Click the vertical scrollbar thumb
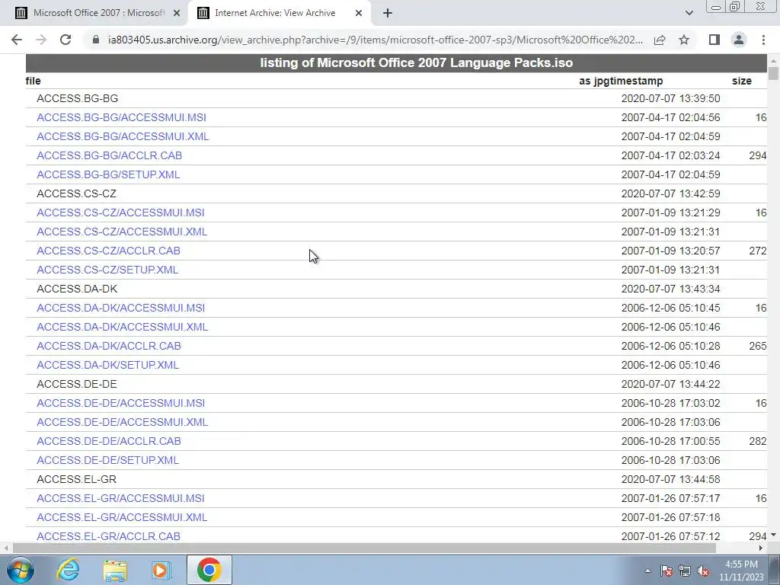 pos(773,74)
